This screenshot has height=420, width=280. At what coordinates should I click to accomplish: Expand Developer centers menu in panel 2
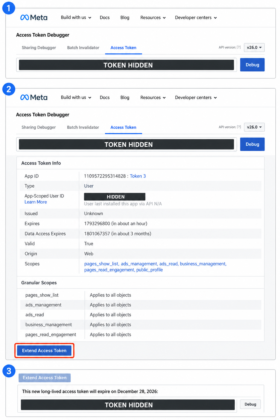(196, 97)
